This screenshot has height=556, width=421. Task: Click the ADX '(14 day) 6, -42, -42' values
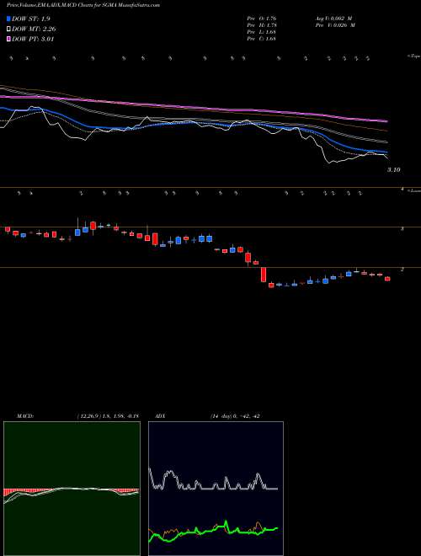point(236,416)
